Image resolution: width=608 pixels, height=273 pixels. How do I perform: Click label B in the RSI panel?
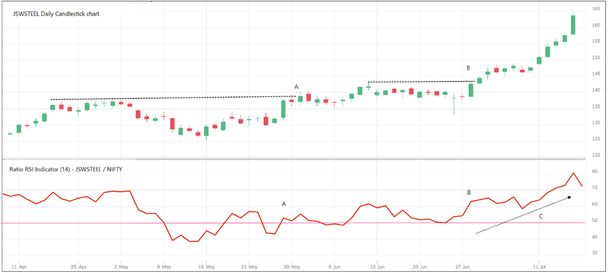(x=470, y=192)
